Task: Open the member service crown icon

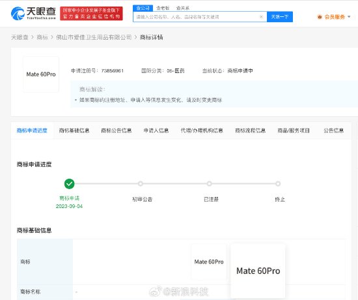Action: tap(320, 17)
